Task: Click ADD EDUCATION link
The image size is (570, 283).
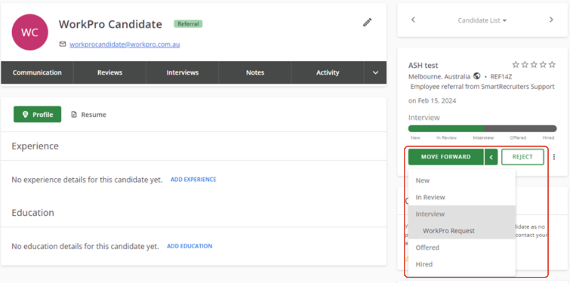Action: coord(189,246)
